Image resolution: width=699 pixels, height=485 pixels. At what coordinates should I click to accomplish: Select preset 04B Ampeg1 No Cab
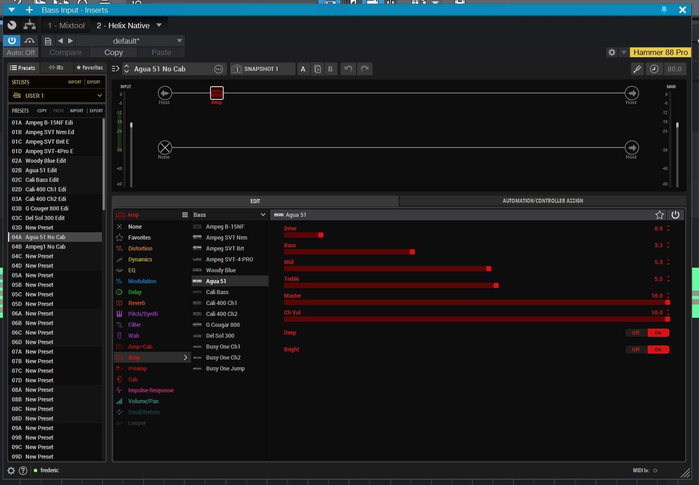pyautogui.click(x=55, y=247)
